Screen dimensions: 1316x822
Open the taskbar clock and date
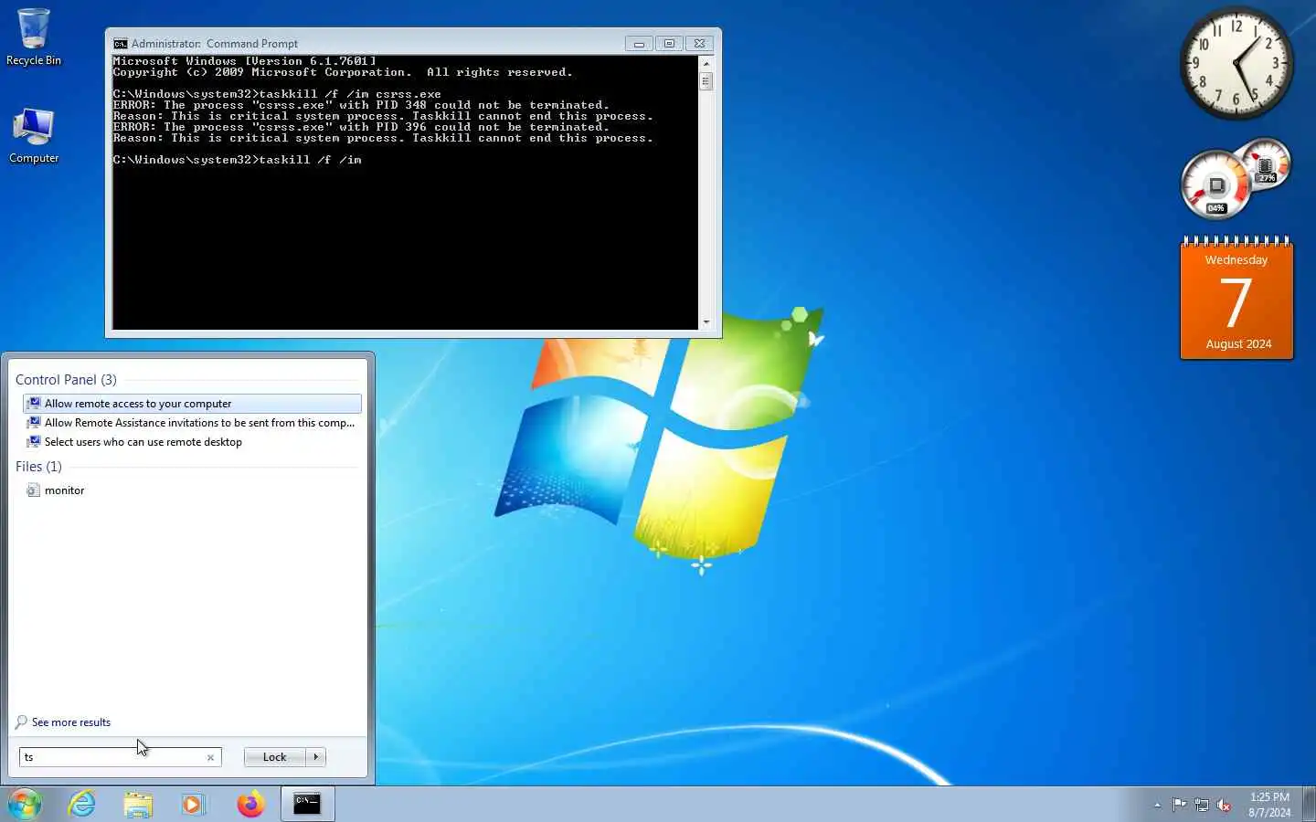[x=1269, y=805]
